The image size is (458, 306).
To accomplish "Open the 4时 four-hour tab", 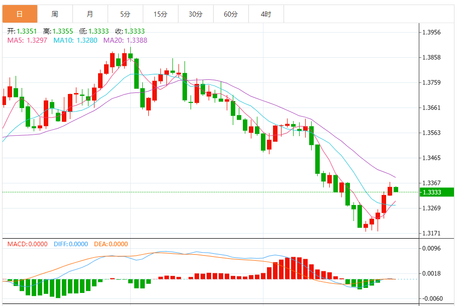I will (266, 14).
